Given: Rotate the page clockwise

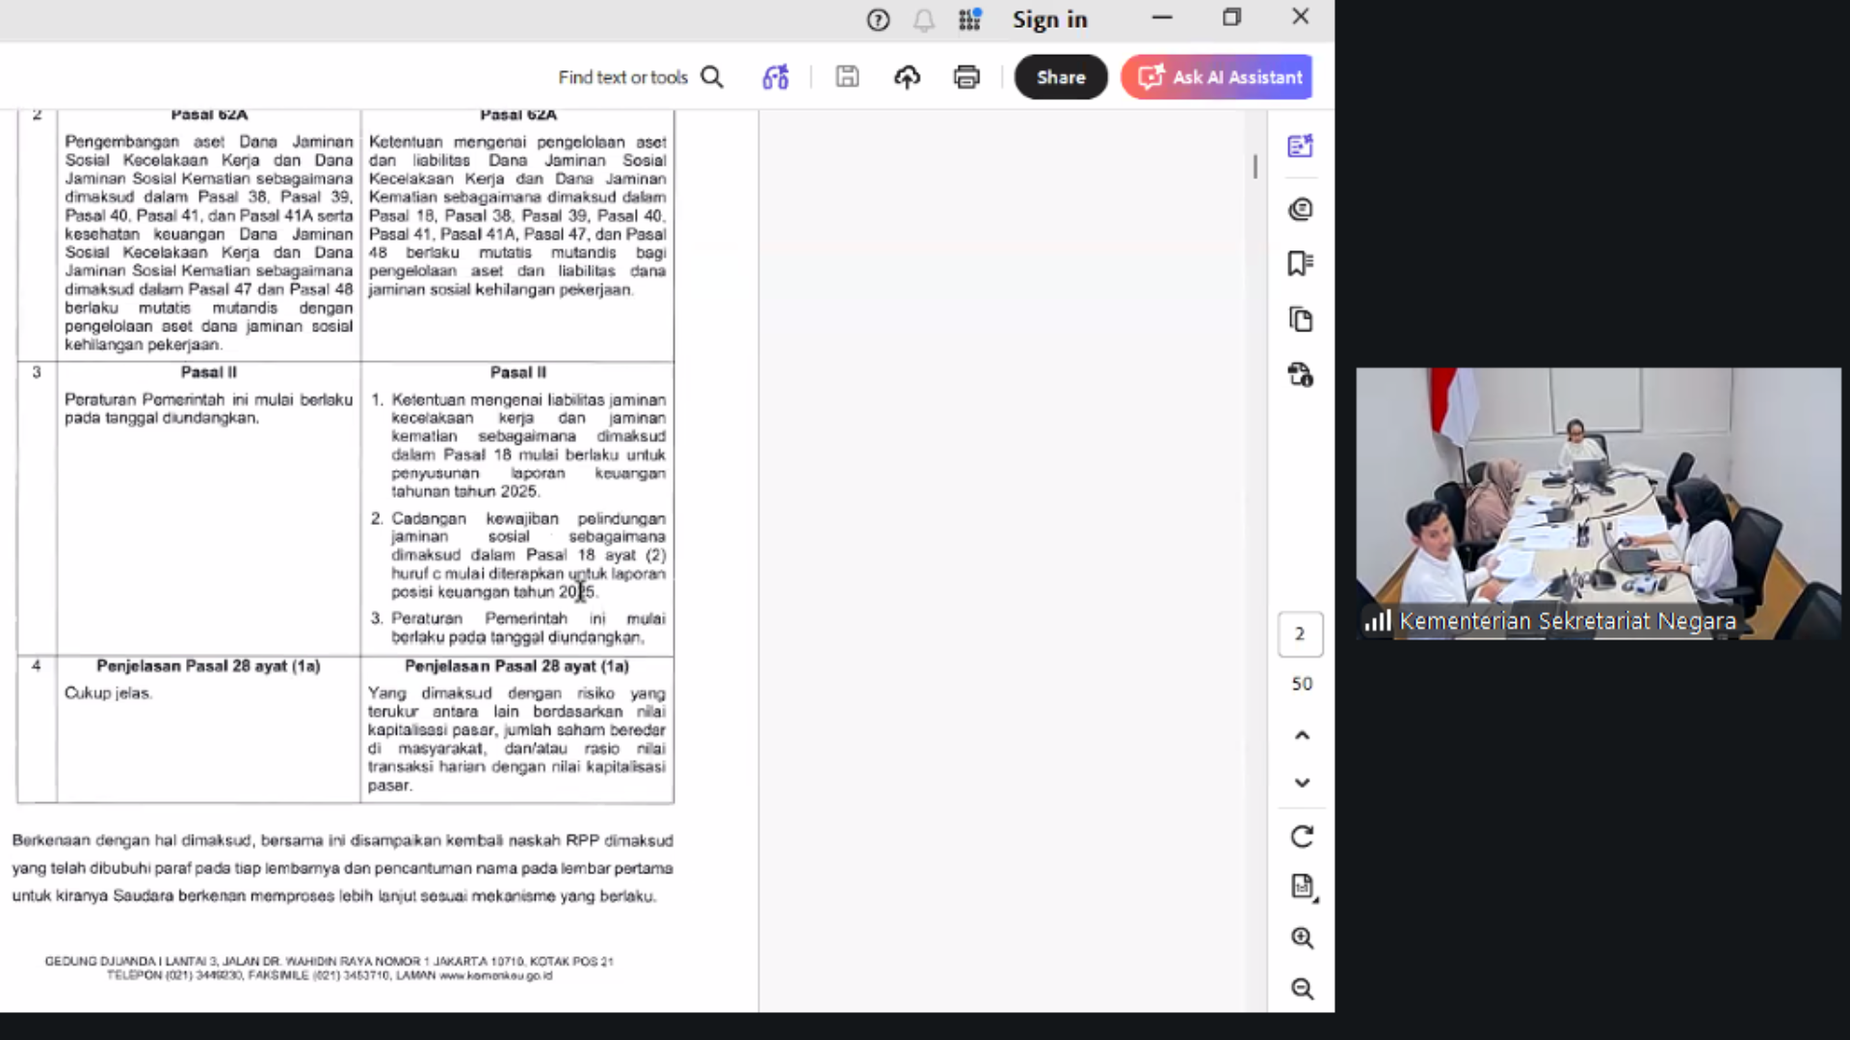Looking at the screenshot, I should click(1302, 837).
